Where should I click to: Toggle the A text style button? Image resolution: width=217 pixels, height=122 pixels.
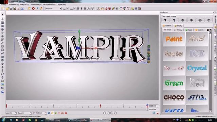pos(88,8)
